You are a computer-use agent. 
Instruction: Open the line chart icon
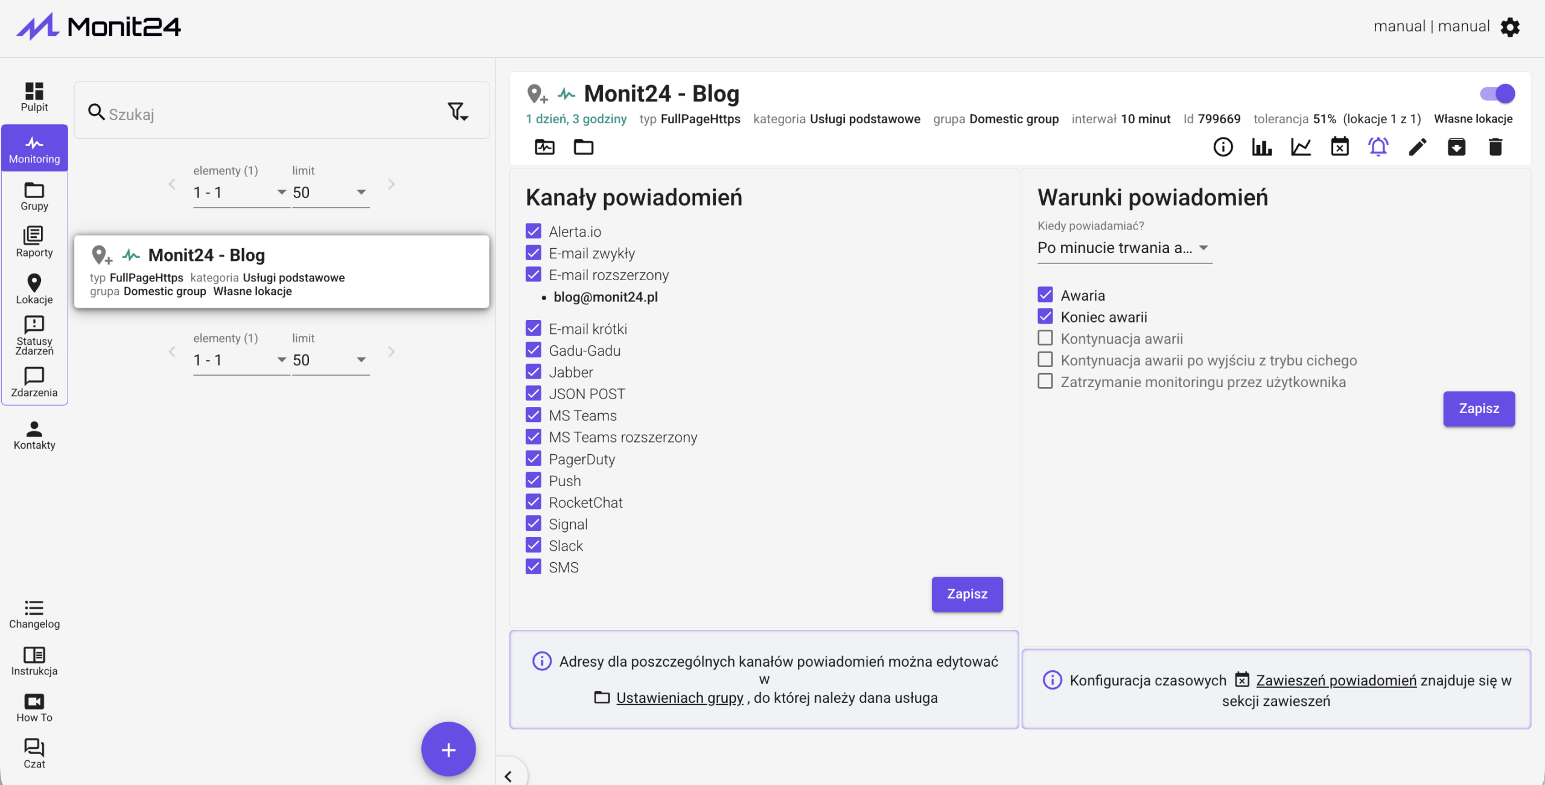click(x=1301, y=147)
